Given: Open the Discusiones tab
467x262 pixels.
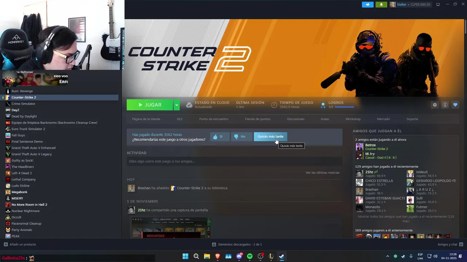Looking at the screenshot, I should pyautogui.click(x=296, y=119).
